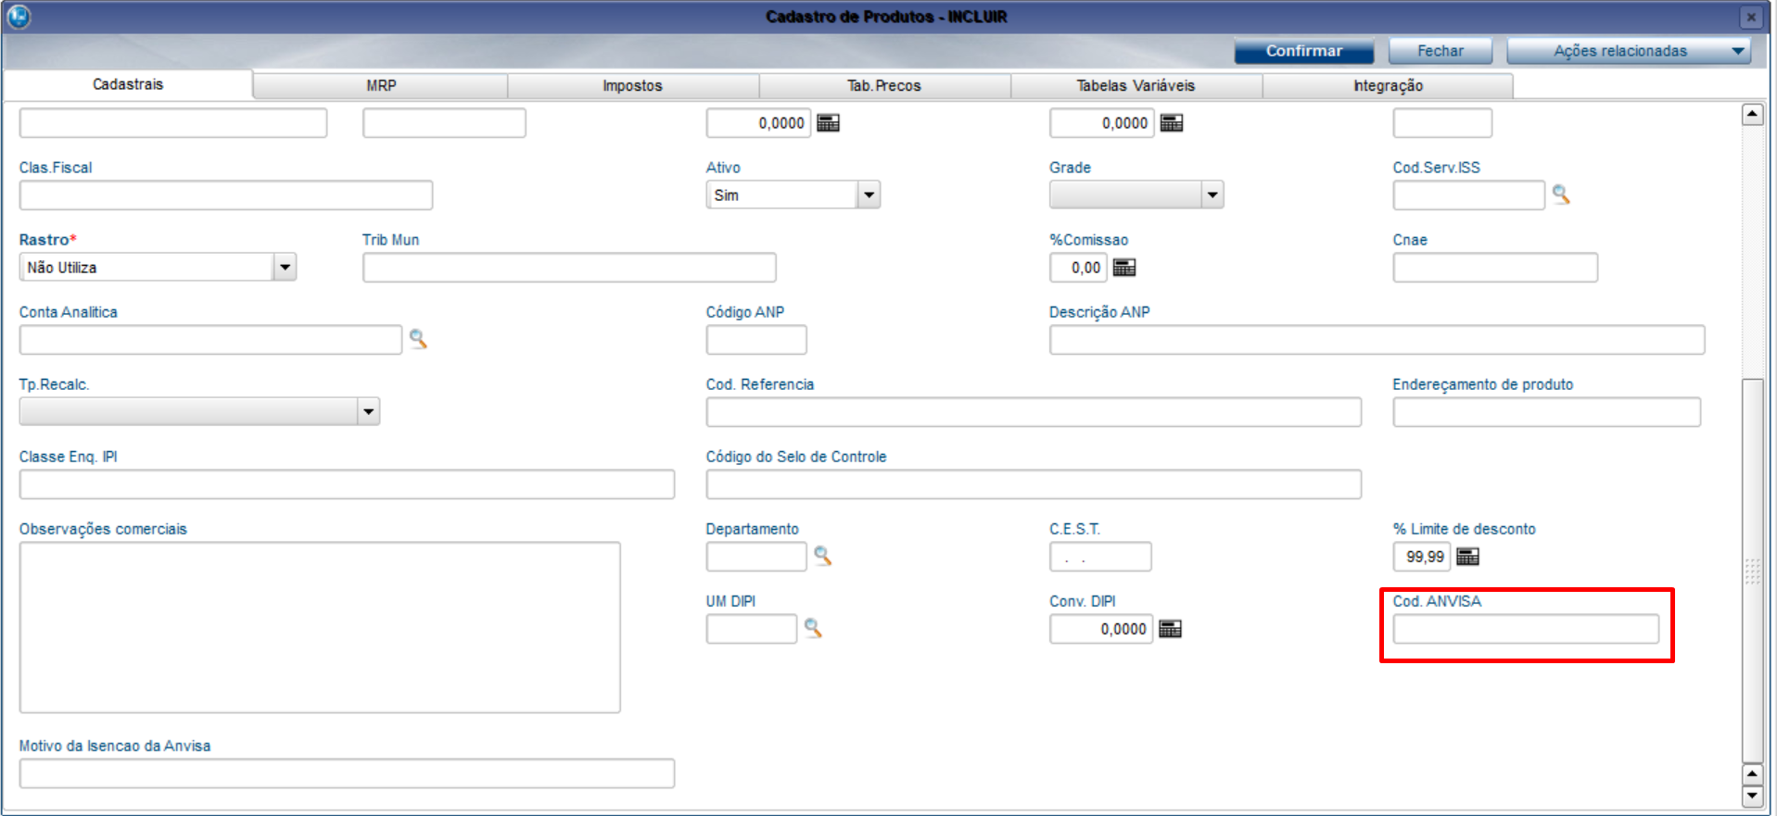Focus Código do Selo de Controle field
Viewport: 1777px width, 816px height.
pyautogui.click(x=1034, y=484)
